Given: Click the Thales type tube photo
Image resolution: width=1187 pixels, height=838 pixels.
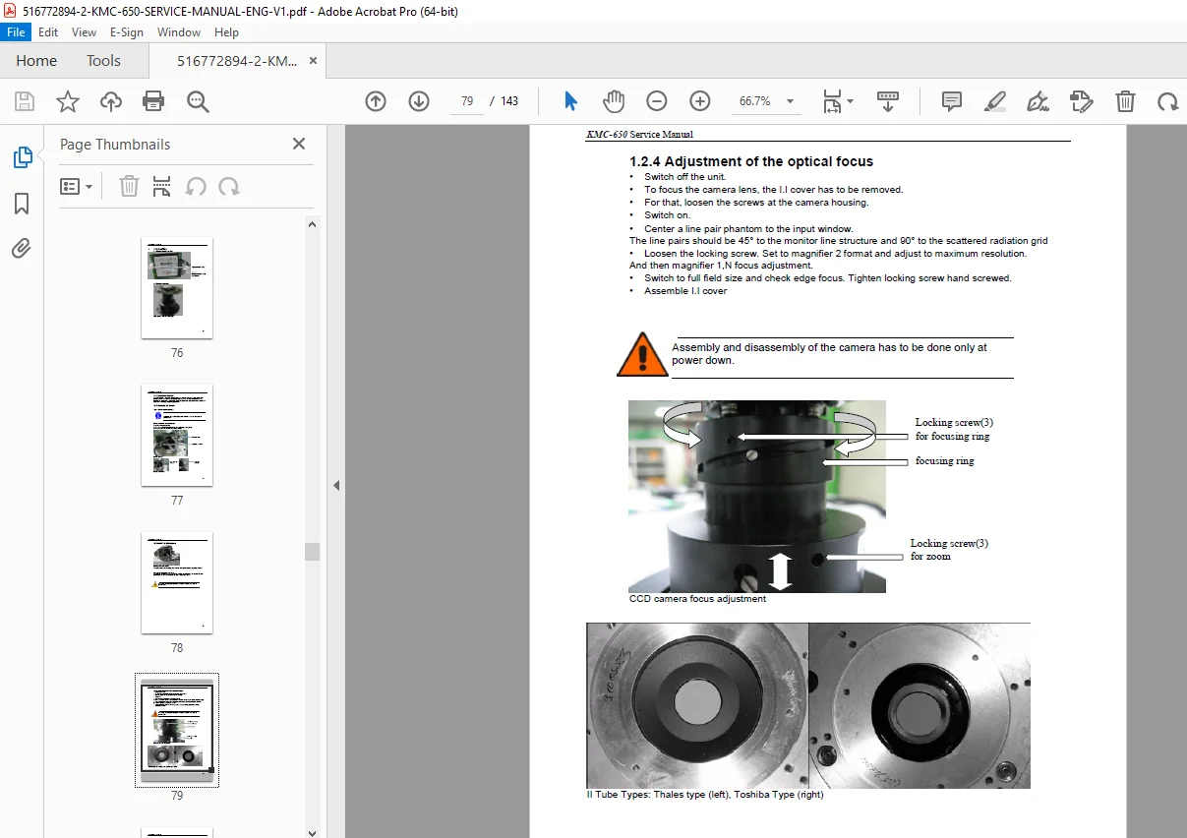Looking at the screenshot, I should 697,705.
